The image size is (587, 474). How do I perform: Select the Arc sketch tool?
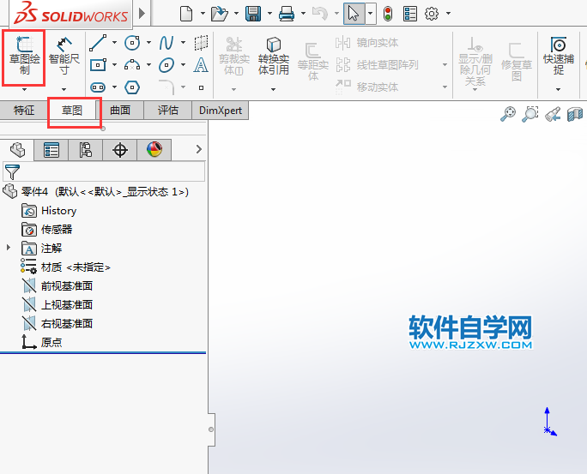click(x=132, y=65)
